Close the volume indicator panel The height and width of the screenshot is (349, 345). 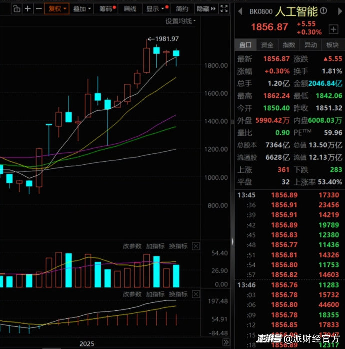click(x=196, y=246)
